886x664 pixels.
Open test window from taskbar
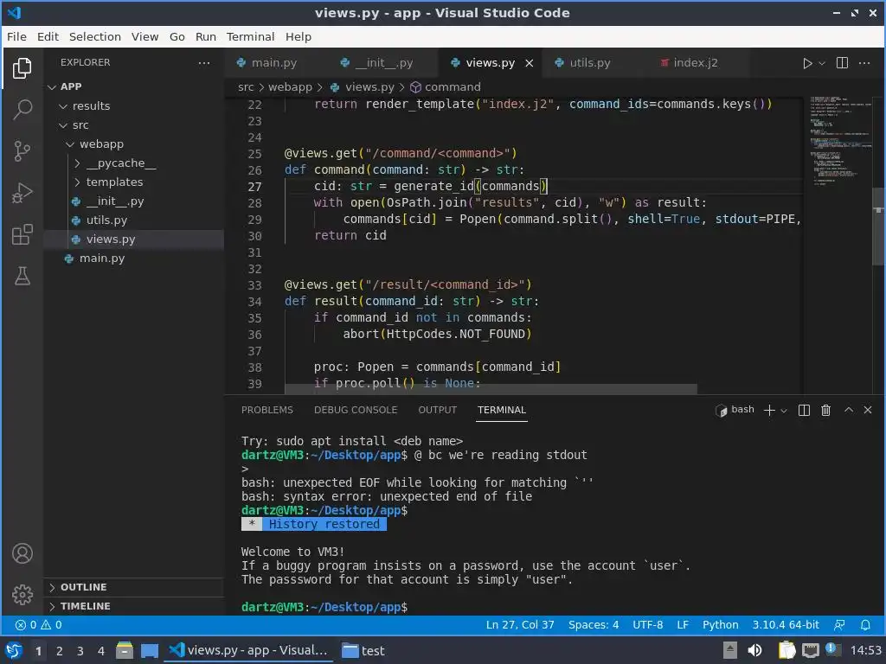pos(364,650)
